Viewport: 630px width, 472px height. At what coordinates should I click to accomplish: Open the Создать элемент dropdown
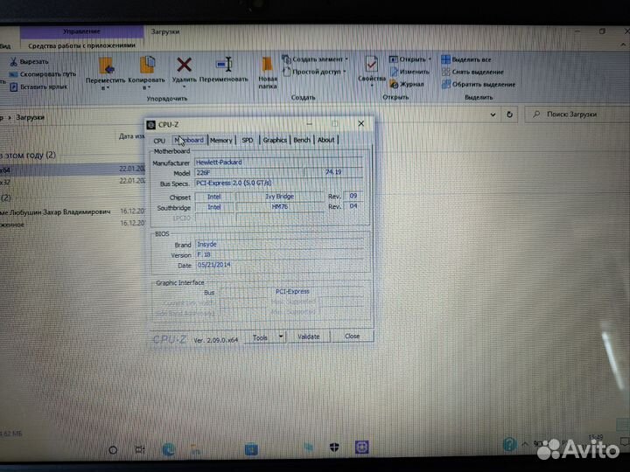315,59
